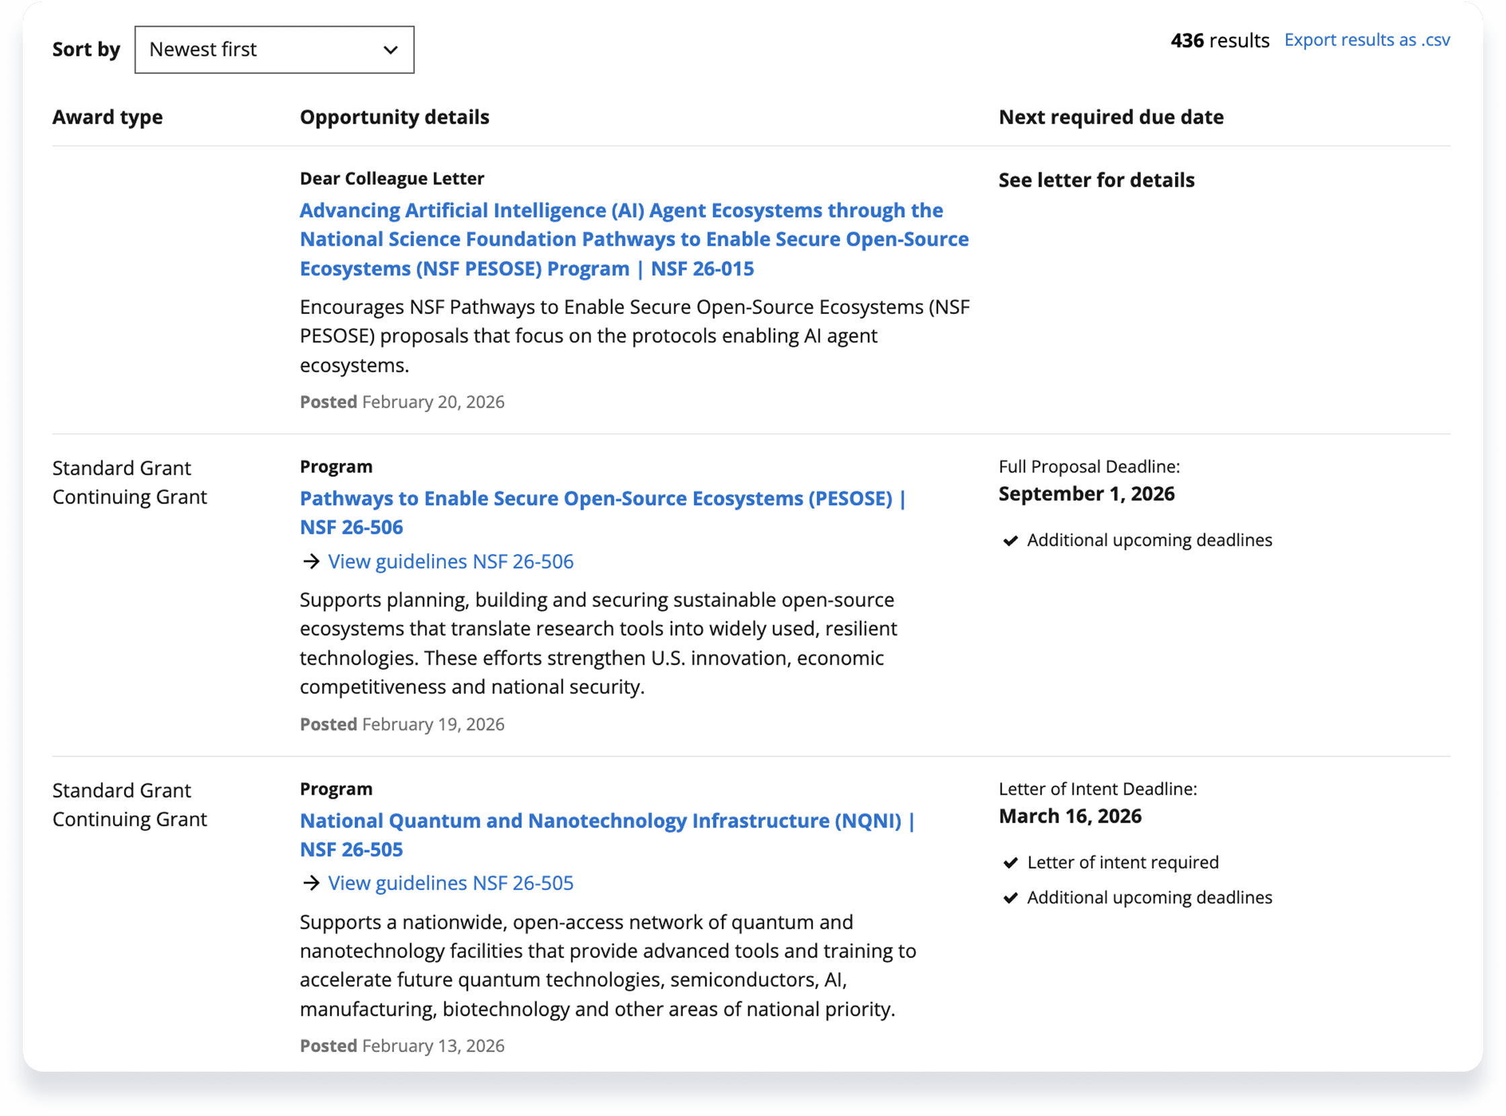This screenshot has width=1506, height=1116.
Task: Open the NSF 26-015 AI Agent Ecosystems letter
Action: point(633,239)
